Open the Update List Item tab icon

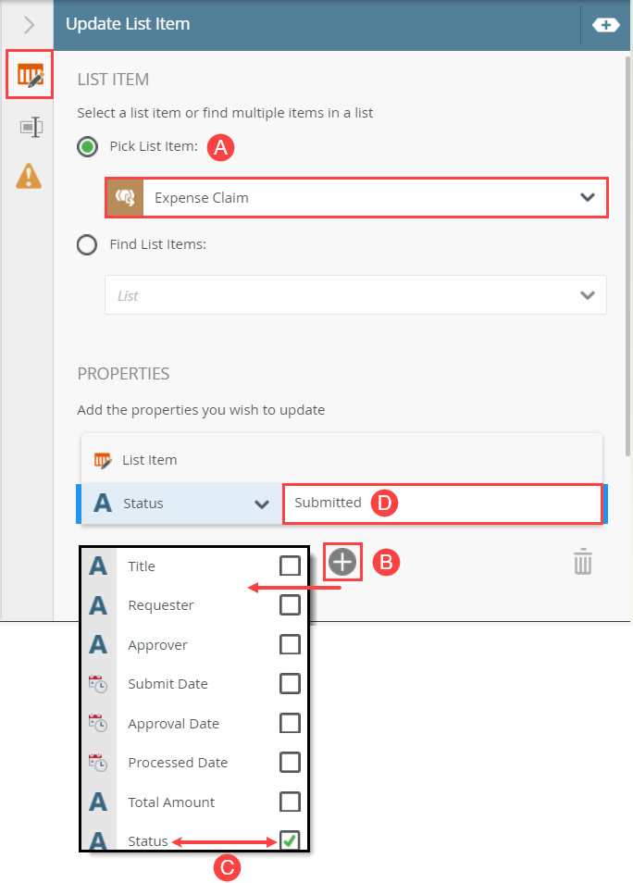(30, 77)
